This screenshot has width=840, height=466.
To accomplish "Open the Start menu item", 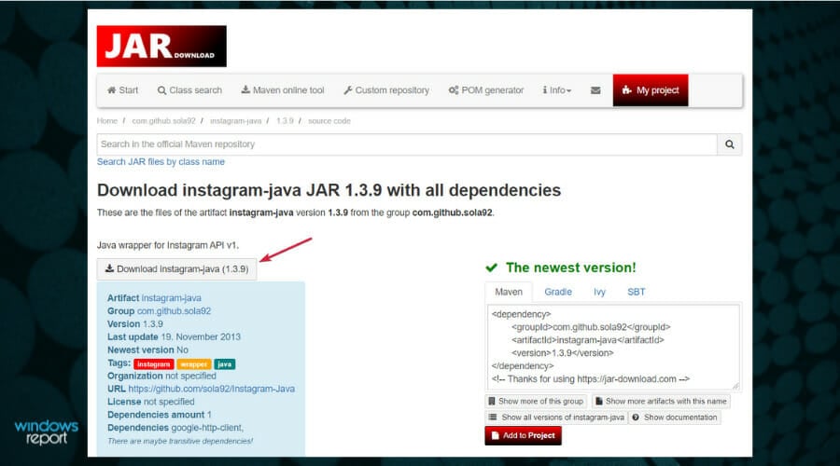I will pyautogui.click(x=122, y=90).
